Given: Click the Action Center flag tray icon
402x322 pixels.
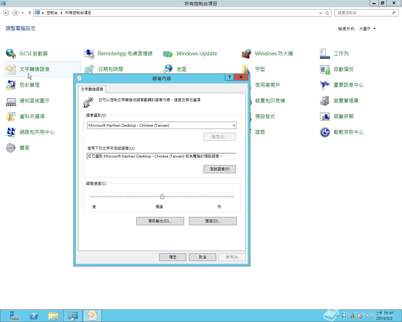Looking at the screenshot, I should click(x=345, y=316).
